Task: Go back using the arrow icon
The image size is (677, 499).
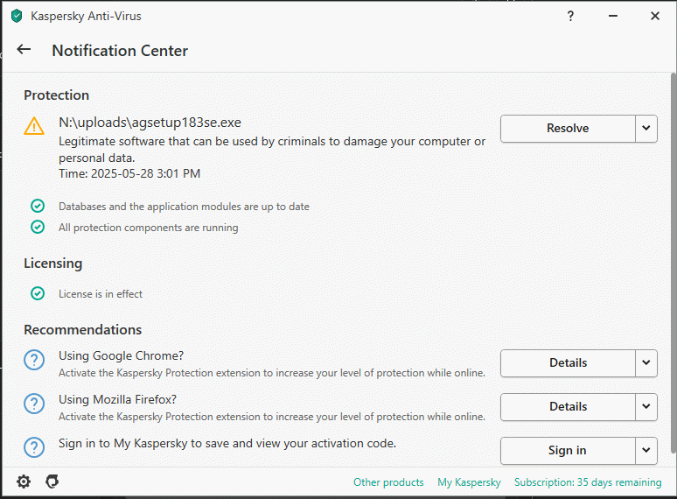Action: click(x=24, y=50)
